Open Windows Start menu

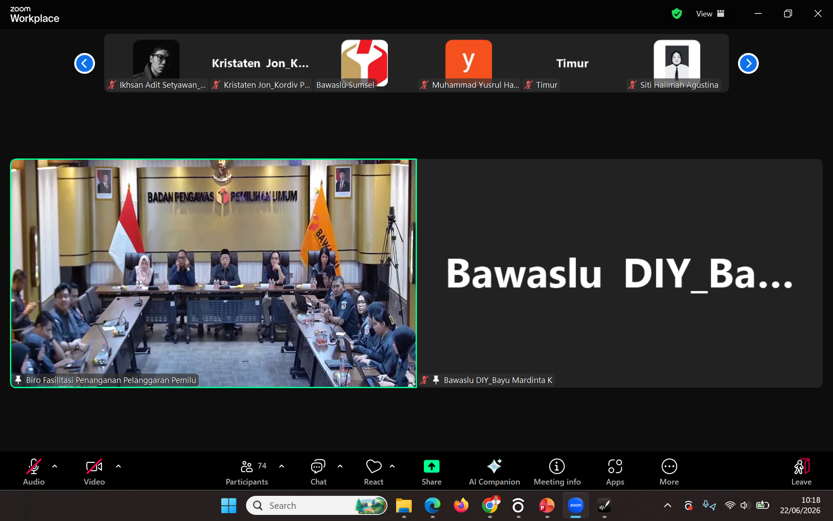point(229,506)
